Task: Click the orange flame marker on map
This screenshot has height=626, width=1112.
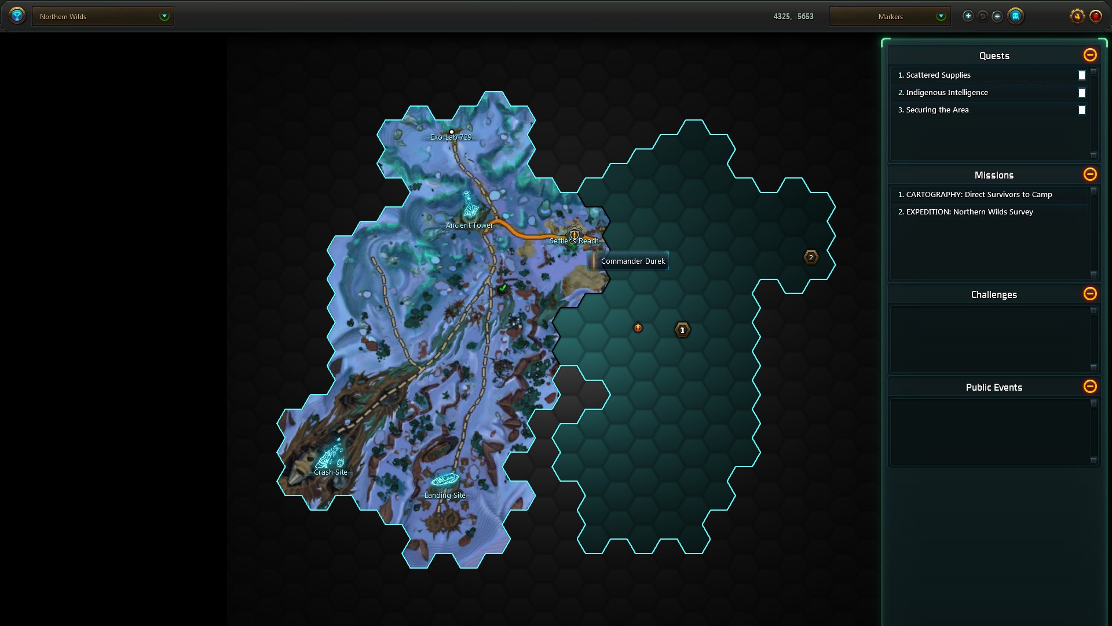Action: [638, 328]
